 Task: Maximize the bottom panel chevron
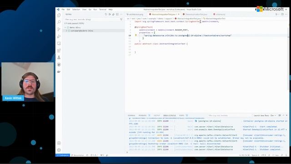[283, 115]
